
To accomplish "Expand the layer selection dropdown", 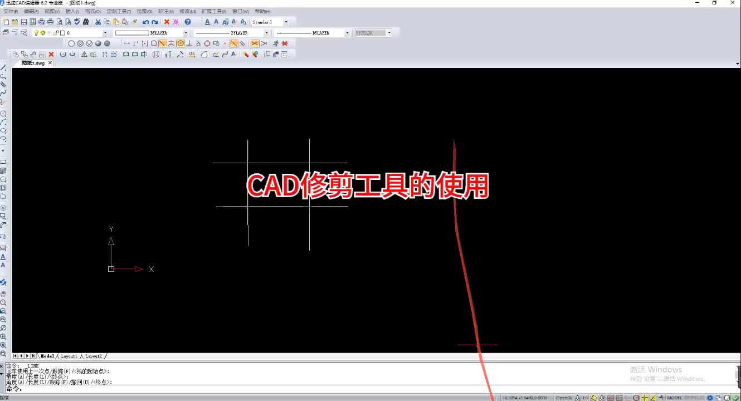I will click(106, 33).
